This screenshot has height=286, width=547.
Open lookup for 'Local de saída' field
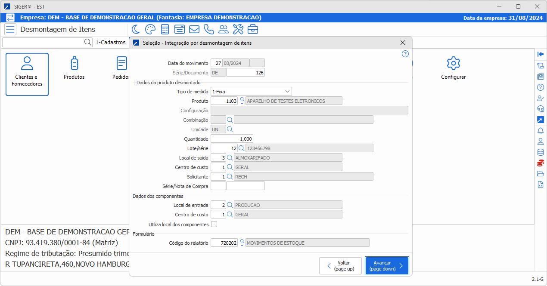coord(230,158)
